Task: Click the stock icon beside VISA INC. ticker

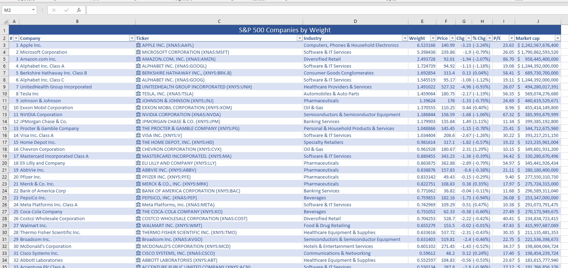Action: 139,135
